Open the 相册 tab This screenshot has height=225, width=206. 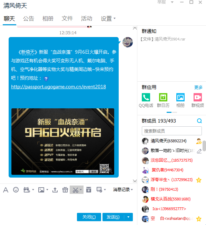click(48, 19)
